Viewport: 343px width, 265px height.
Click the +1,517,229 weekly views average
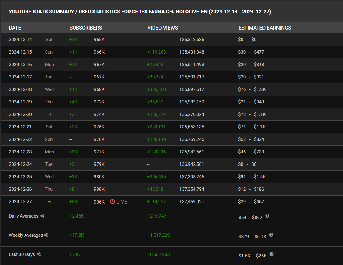[158, 235]
